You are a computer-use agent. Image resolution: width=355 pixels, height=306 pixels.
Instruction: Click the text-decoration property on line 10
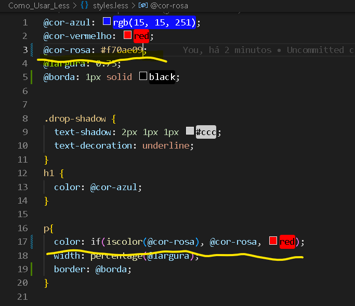click(93, 146)
